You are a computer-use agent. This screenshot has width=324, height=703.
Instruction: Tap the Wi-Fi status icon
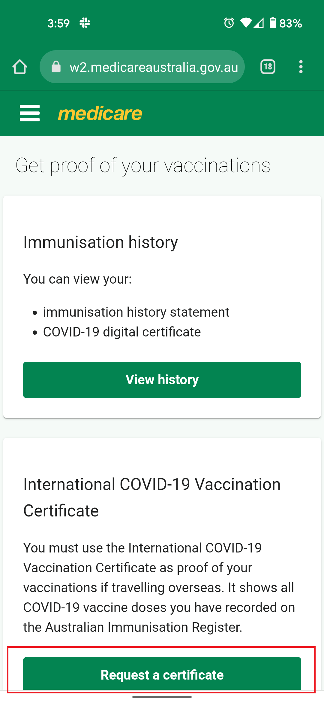246,23
